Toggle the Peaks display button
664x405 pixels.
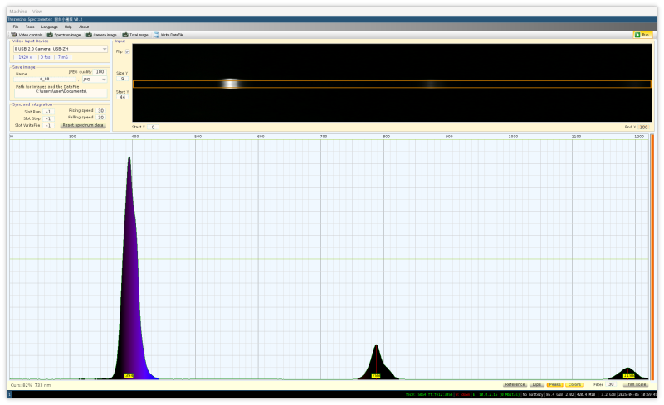(x=555, y=384)
